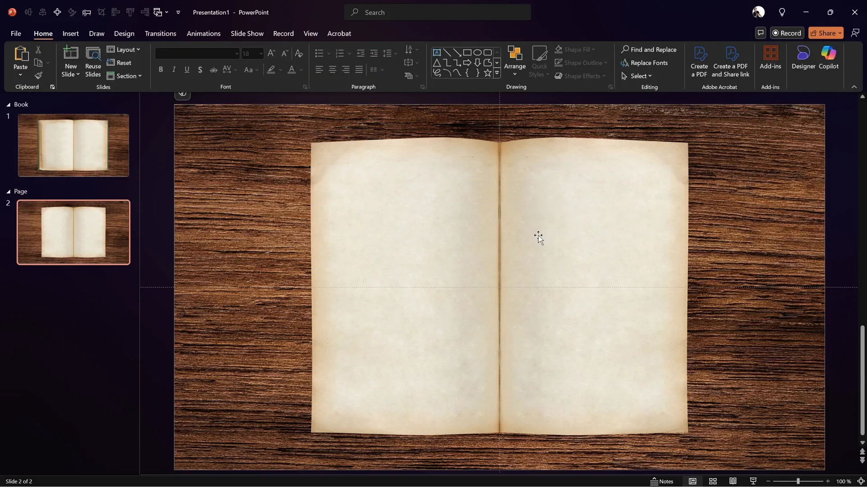Viewport: 867px width, 487px height.
Task: Switch to the Insert tab
Action: coord(70,33)
